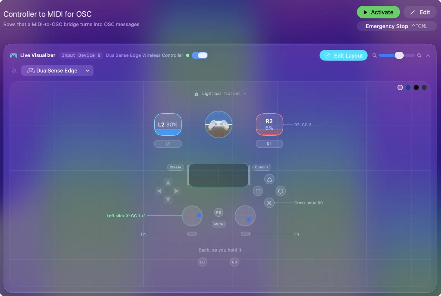Click the Edit Layout button

pos(344,55)
